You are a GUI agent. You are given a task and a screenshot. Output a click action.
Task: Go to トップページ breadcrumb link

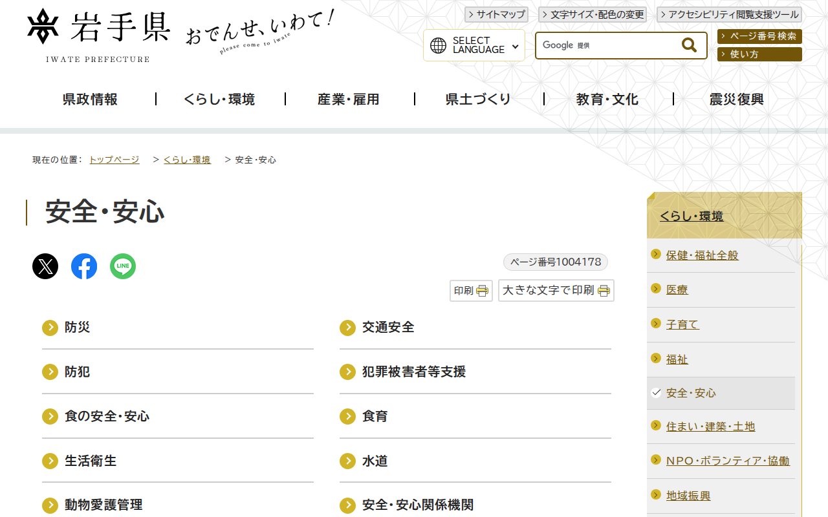(x=114, y=160)
